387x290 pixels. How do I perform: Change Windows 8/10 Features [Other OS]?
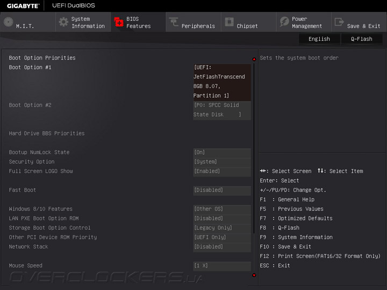[222, 209]
